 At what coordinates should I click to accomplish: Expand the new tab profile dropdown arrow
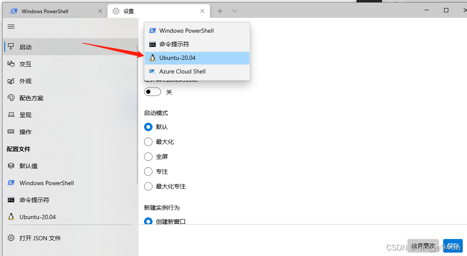pyautogui.click(x=235, y=11)
